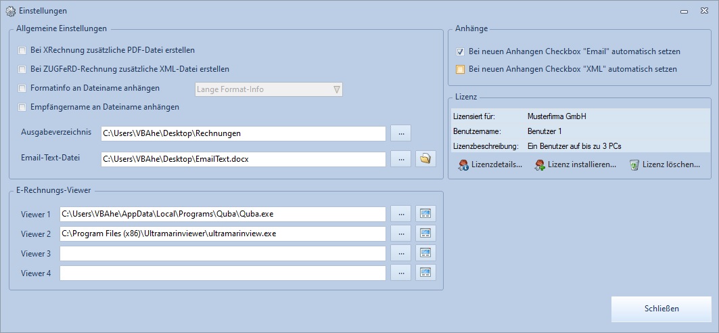This screenshot has height=333, width=719.
Task: Minimize the Einstellungen window
Action: [684, 11]
